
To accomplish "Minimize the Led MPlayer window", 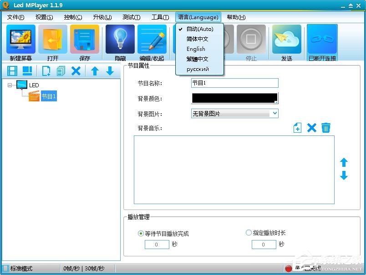I will (343, 6).
